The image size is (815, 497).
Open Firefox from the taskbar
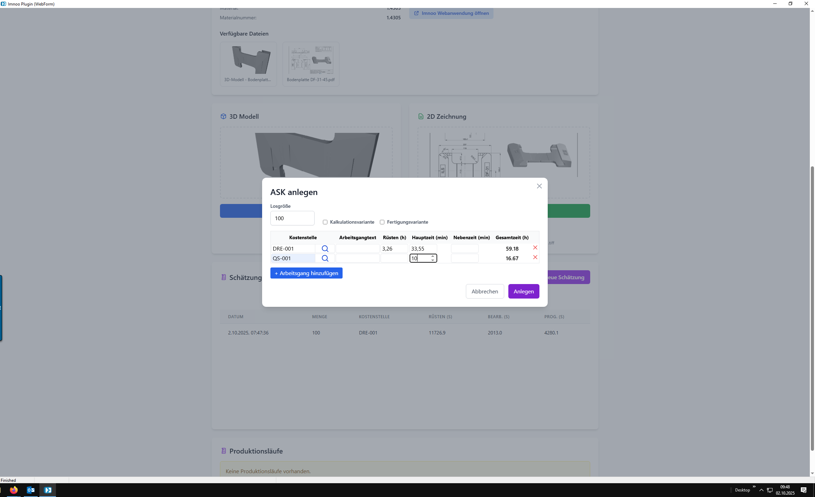coord(14,490)
